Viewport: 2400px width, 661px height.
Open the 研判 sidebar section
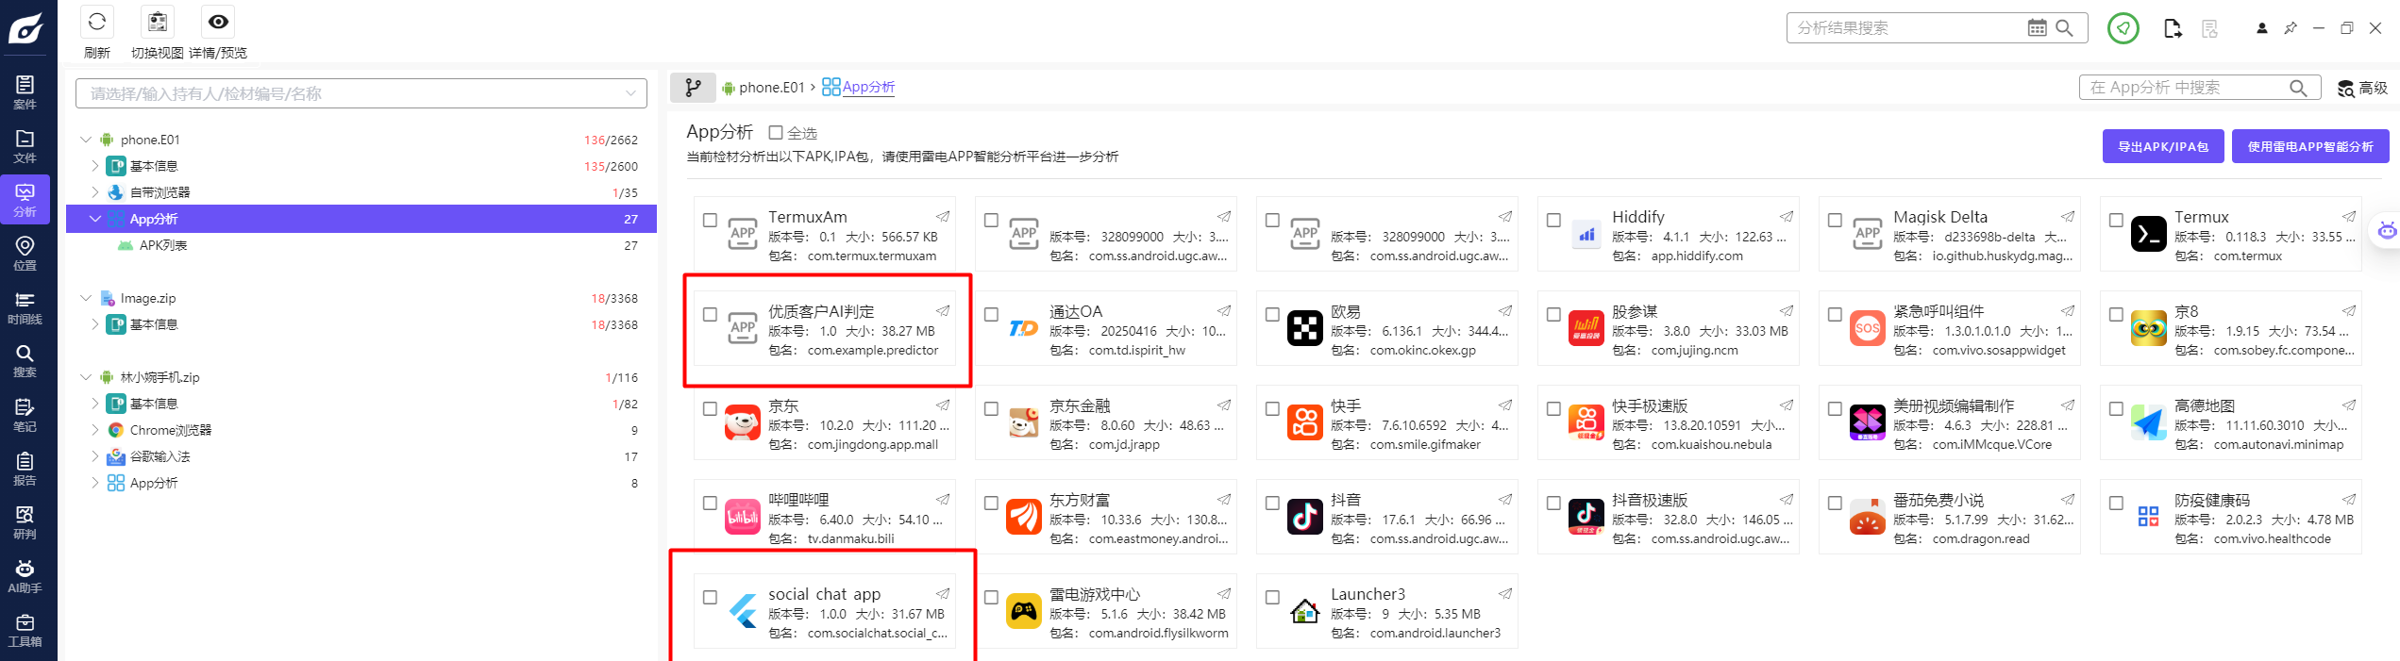(25, 522)
